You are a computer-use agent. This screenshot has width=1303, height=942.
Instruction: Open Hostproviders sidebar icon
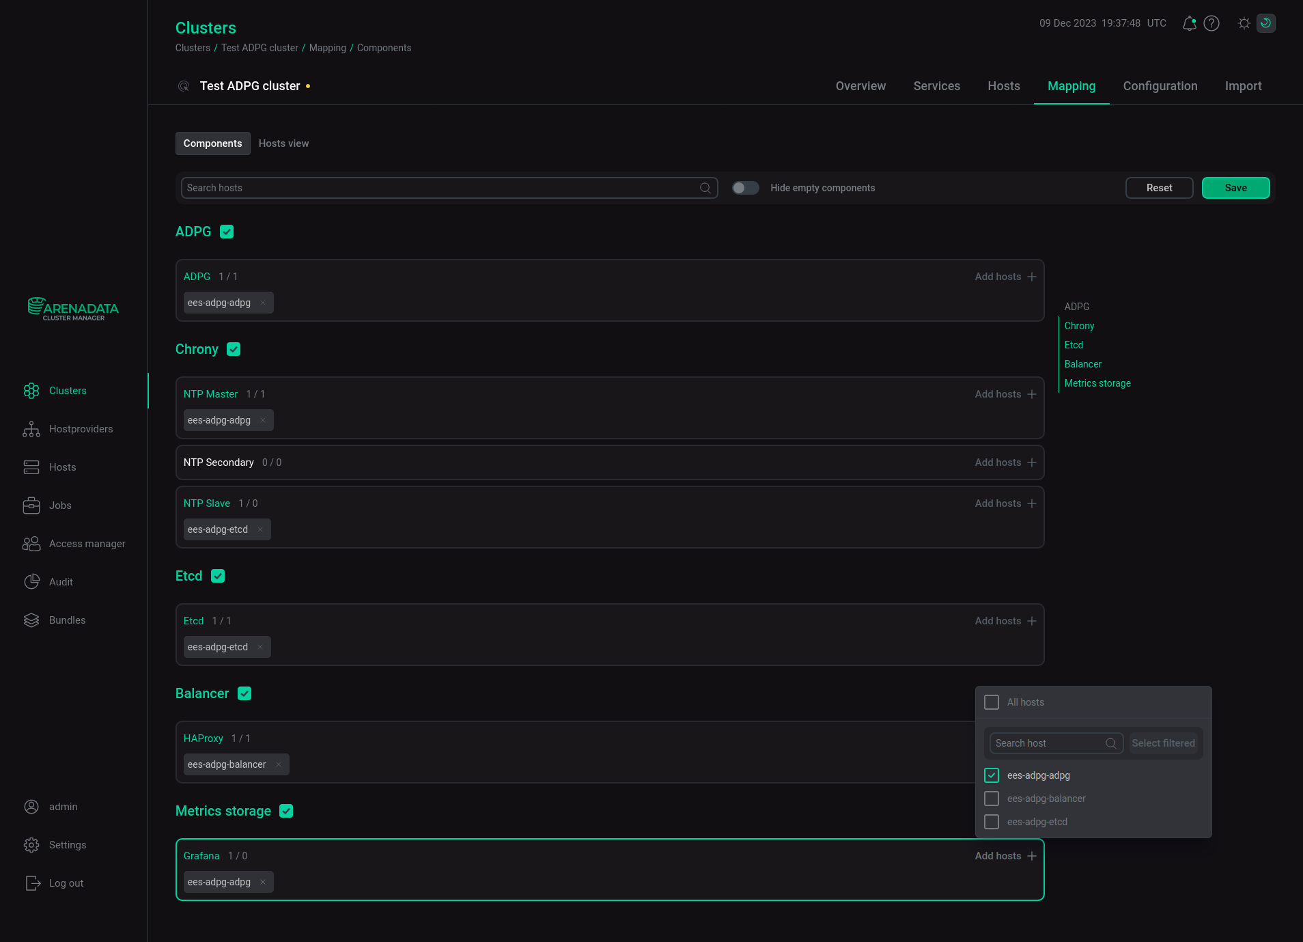pos(31,429)
